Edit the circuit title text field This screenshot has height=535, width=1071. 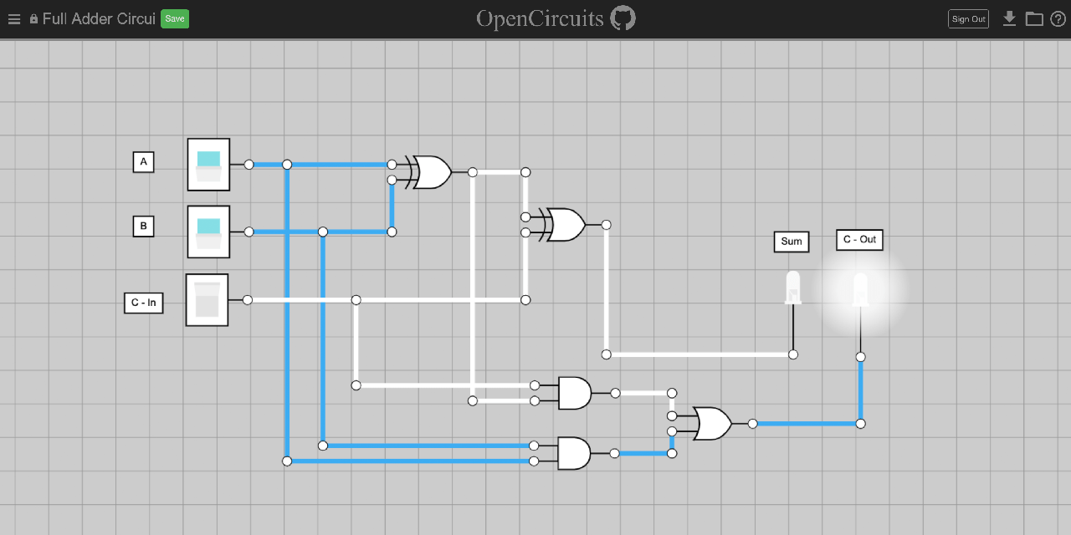100,18
